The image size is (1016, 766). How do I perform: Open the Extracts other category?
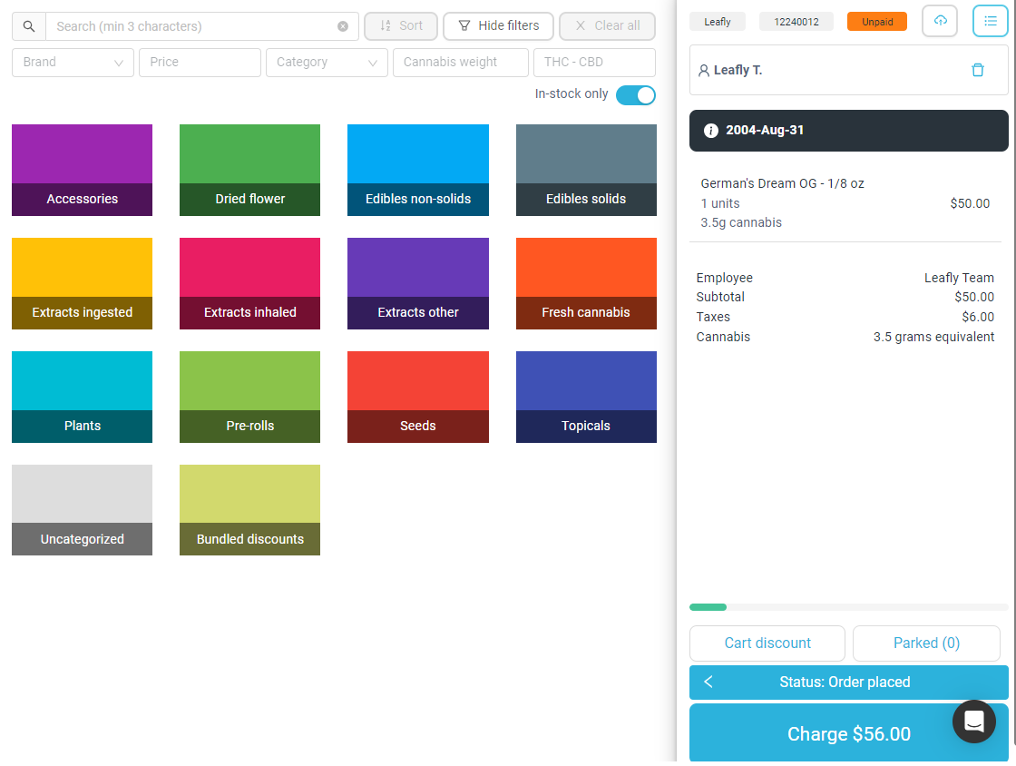pos(418,284)
